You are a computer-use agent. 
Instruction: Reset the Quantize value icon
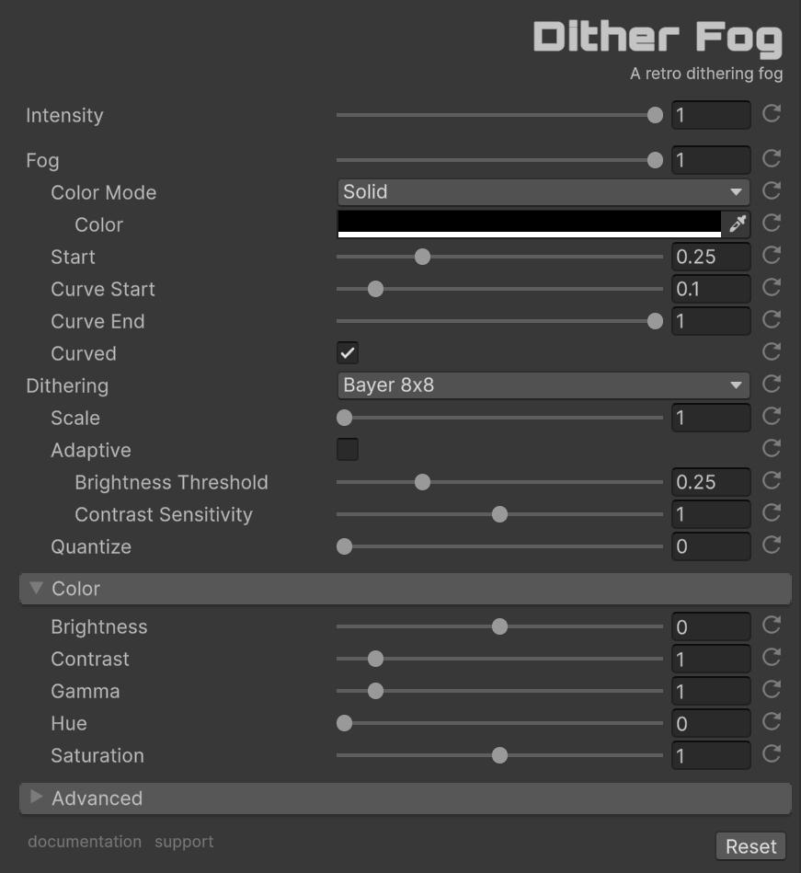click(772, 545)
